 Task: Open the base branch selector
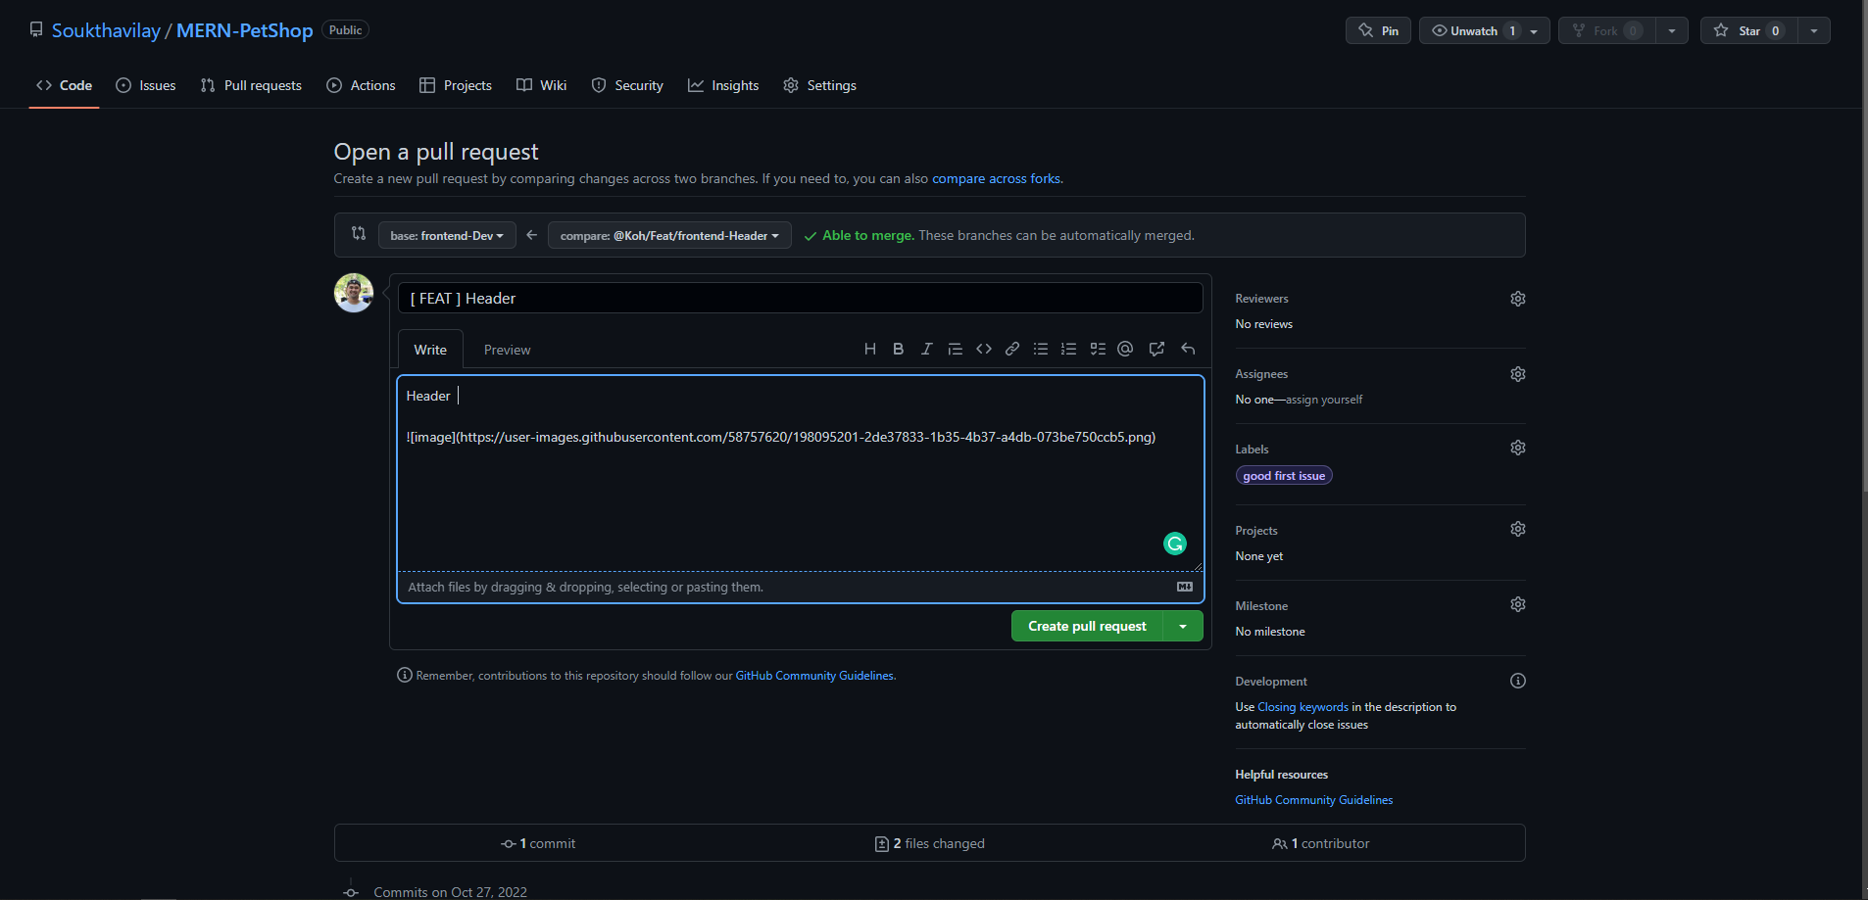click(x=446, y=235)
